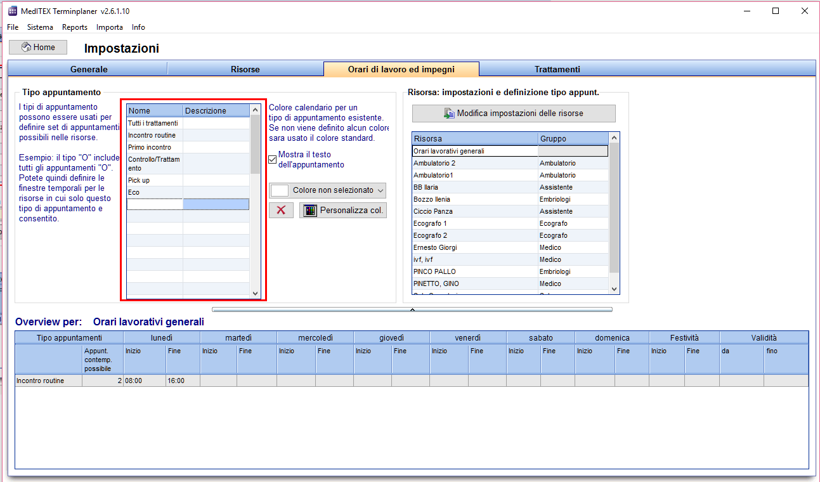Screen dimensions: 820x482
Task: Click the 08:00 start time cell
Action: click(x=145, y=381)
